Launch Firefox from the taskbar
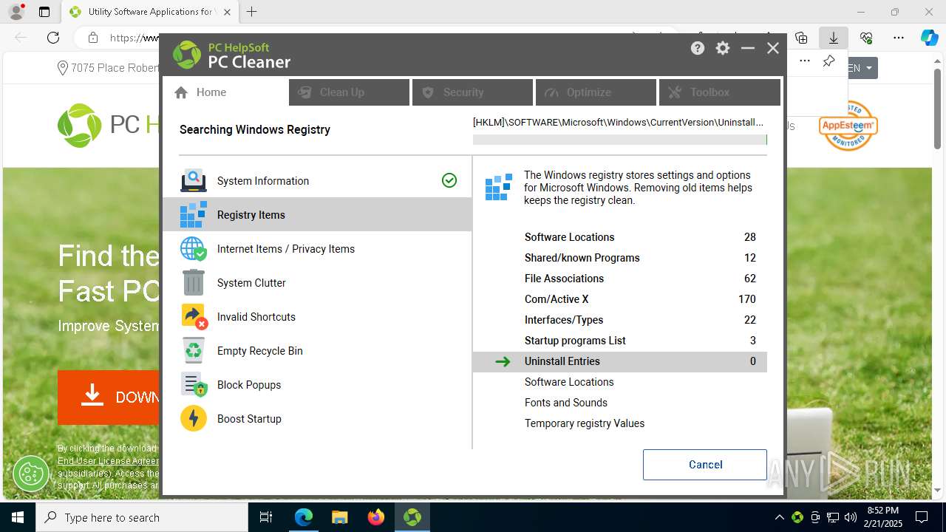The image size is (946, 532). pyautogui.click(x=376, y=517)
